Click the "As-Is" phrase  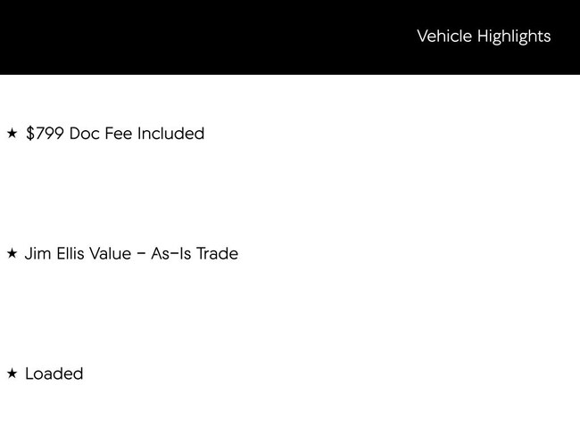point(170,254)
